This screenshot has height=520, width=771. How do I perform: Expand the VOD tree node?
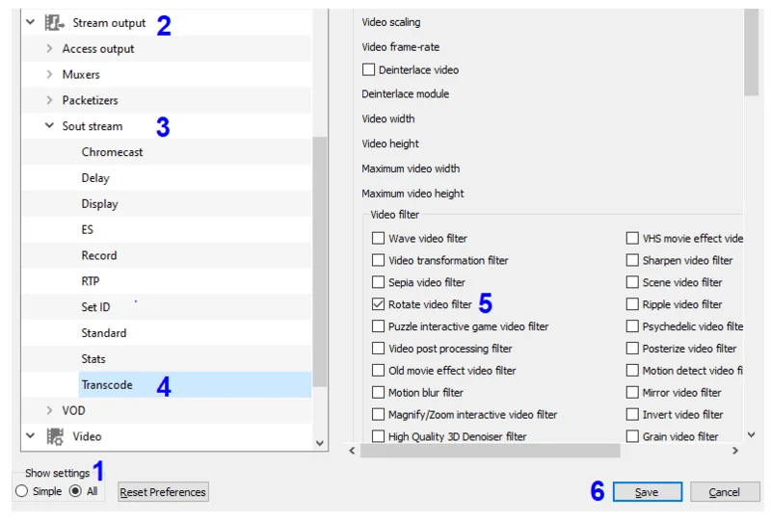[x=49, y=410]
